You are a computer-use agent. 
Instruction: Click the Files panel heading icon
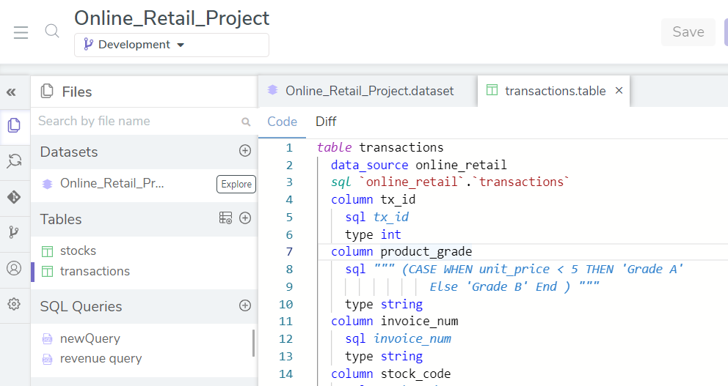[47, 92]
